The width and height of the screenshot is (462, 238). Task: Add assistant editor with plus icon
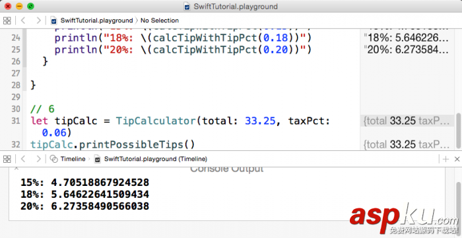point(445,159)
